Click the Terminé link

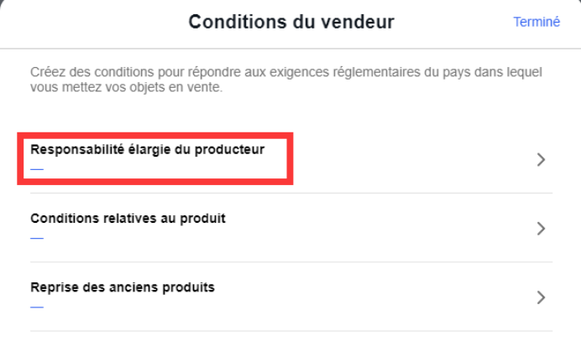point(536,23)
